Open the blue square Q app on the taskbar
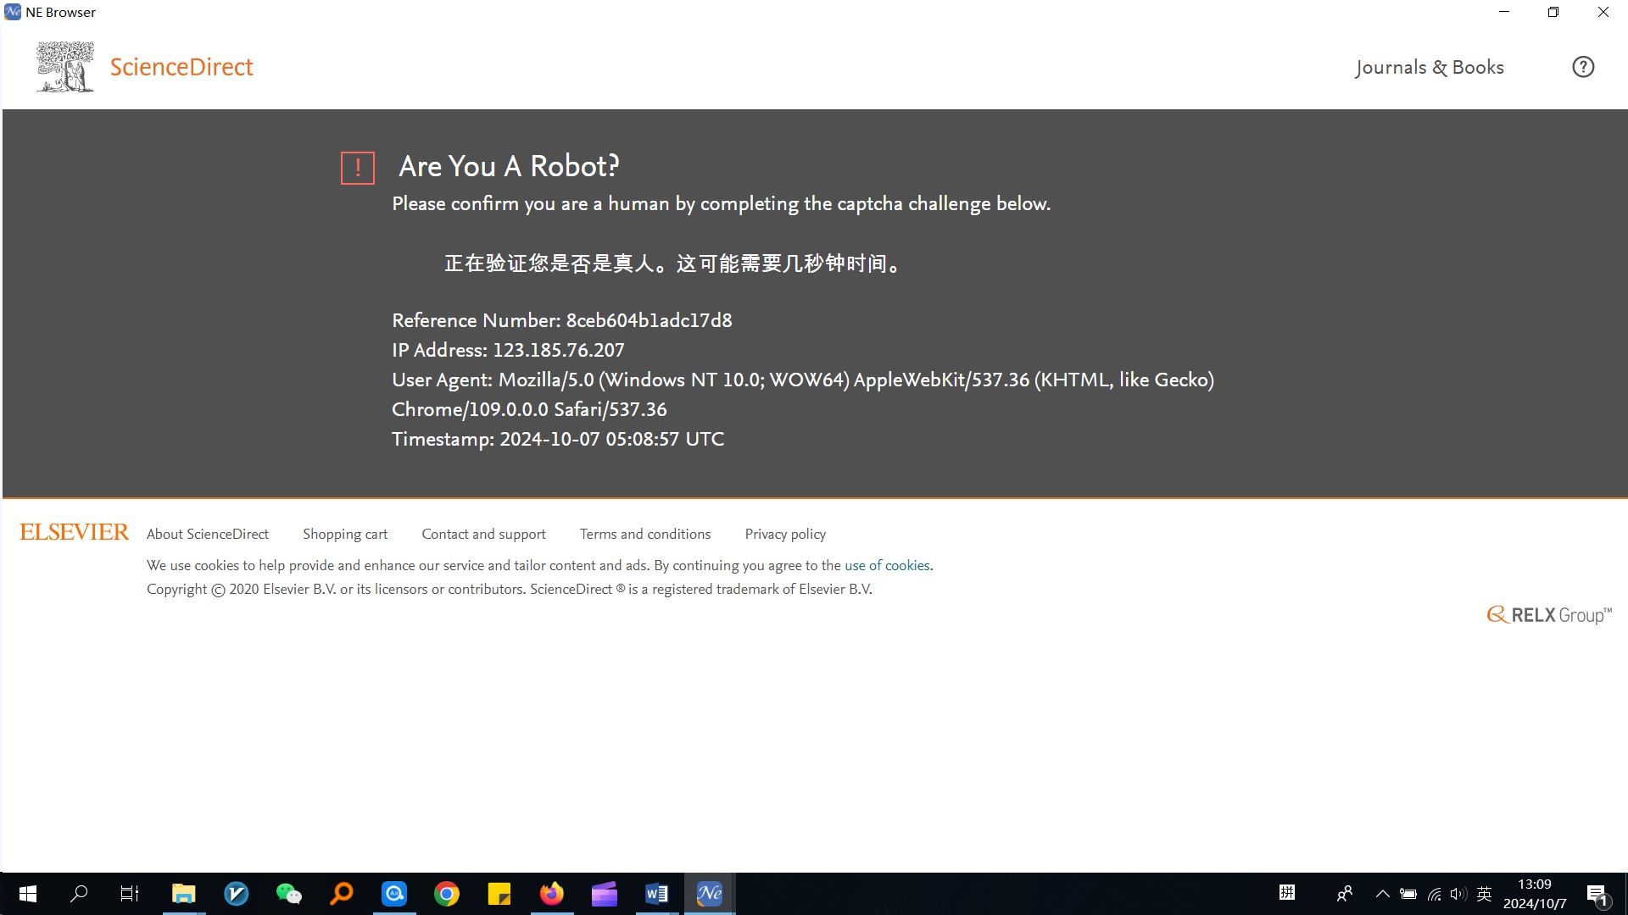 point(394,894)
